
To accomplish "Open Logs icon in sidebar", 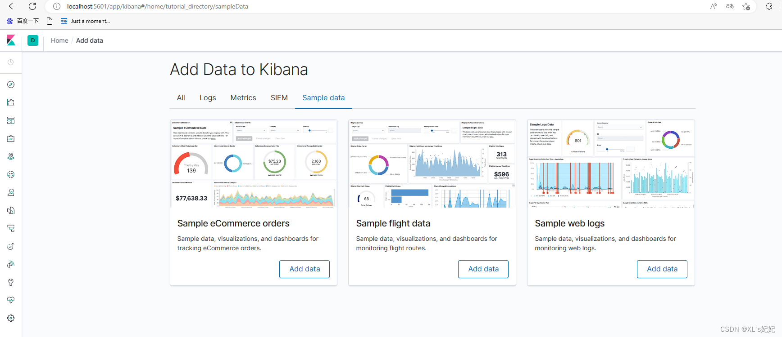I will [x=11, y=210].
